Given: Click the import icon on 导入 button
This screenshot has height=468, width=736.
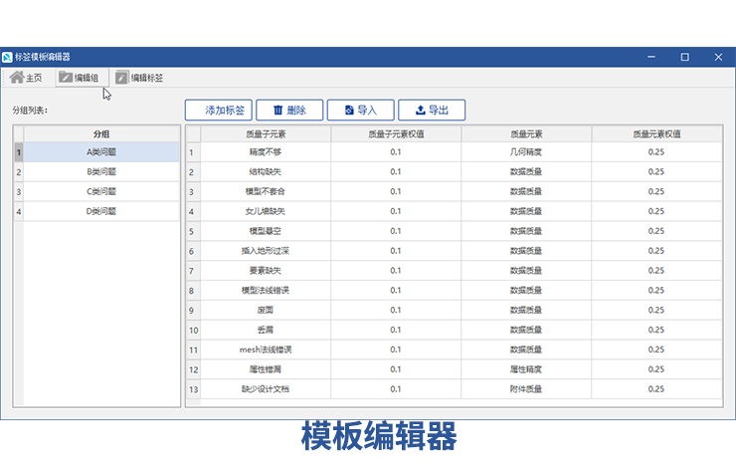Looking at the screenshot, I should coord(348,111).
